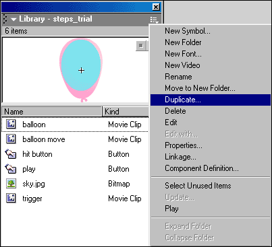This screenshot has width=272, height=247.
Task: Choose New Folder from the menu
Action: coord(183,42)
